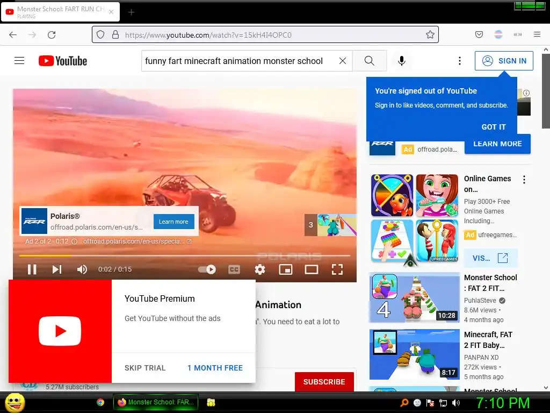Reload the current page
Viewport: 550px width, 413px height.
pyautogui.click(x=52, y=35)
